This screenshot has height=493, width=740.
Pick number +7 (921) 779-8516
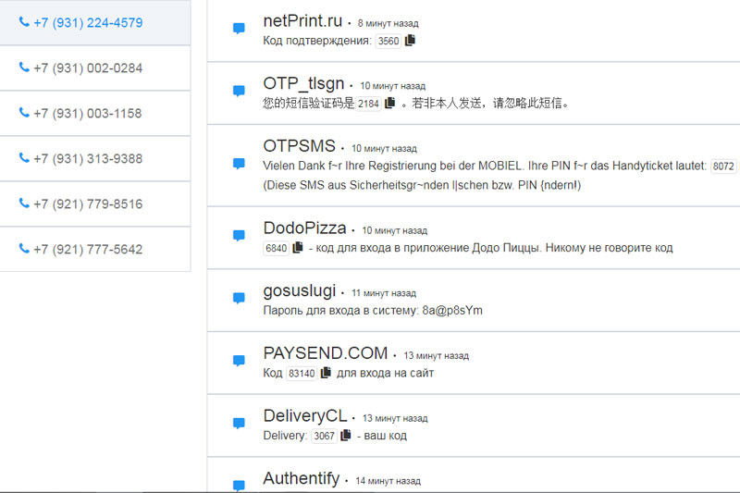pos(95,203)
